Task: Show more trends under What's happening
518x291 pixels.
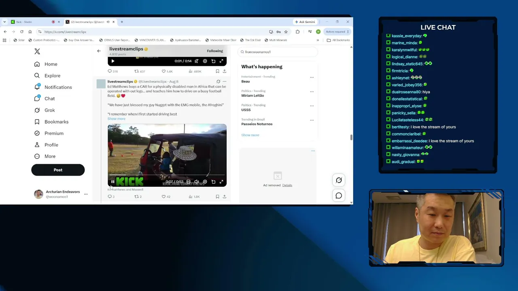Action: pos(251,135)
